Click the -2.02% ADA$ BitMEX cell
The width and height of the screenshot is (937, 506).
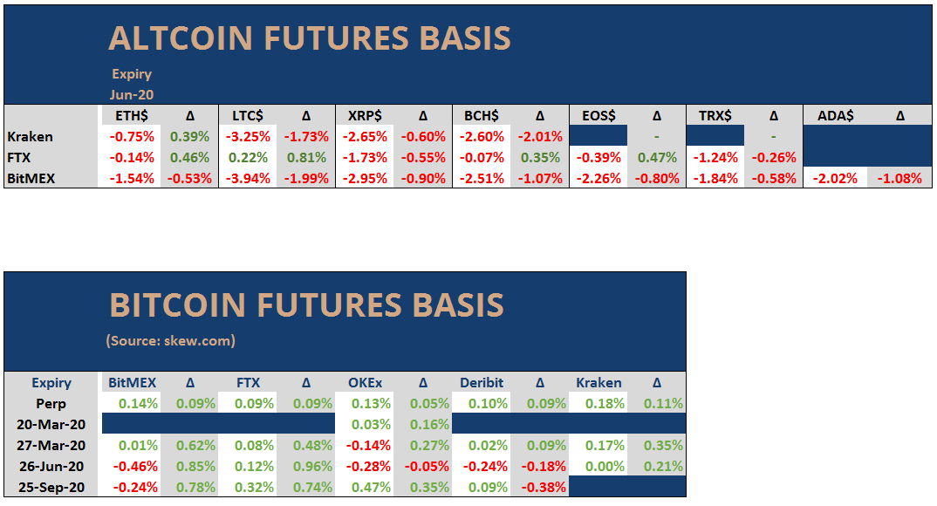pos(835,178)
